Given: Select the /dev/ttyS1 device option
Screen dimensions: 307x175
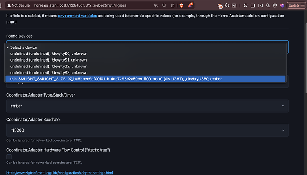Looking at the screenshot, I should pos(145,60).
